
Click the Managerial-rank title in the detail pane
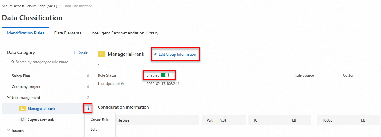pyautogui.click(x=126, y=54)
